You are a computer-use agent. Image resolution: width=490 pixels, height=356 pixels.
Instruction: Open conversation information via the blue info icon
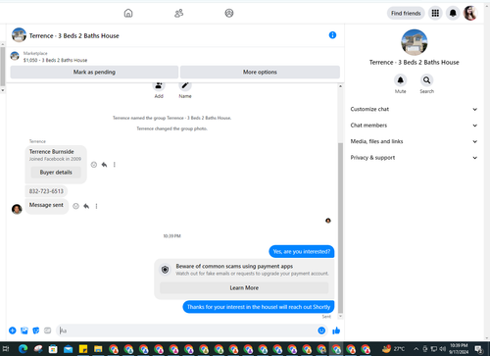click(332, 35)
